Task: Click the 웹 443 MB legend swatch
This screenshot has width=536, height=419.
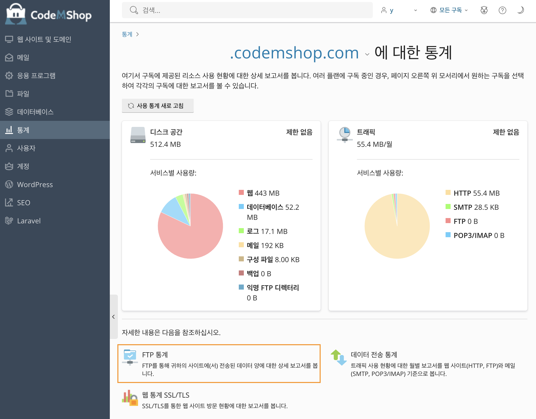Action: 241,193
